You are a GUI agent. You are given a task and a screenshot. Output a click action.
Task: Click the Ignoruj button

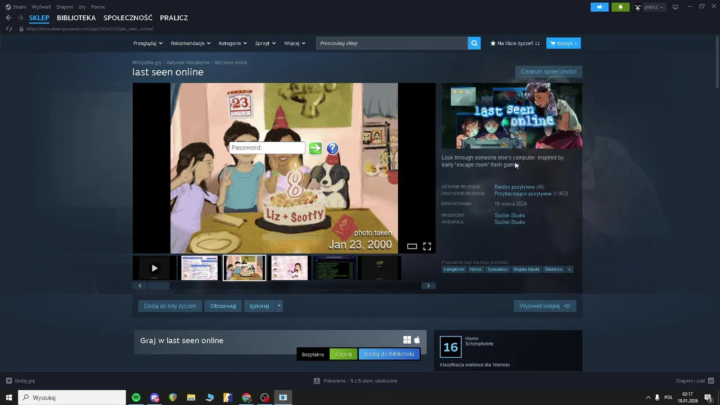coord(259,306)
